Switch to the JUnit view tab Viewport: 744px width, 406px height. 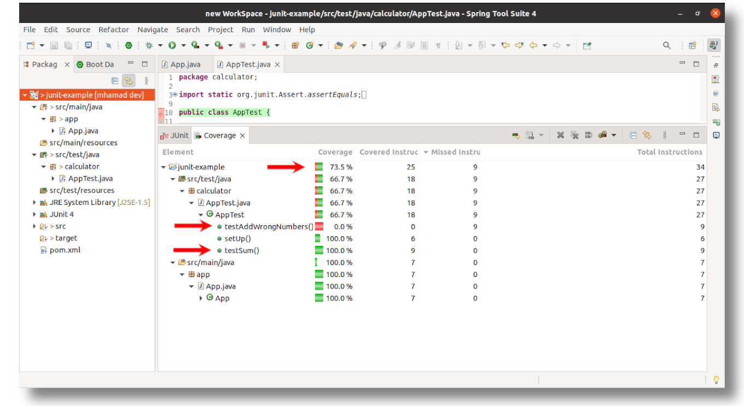click(x=175, y=136)
